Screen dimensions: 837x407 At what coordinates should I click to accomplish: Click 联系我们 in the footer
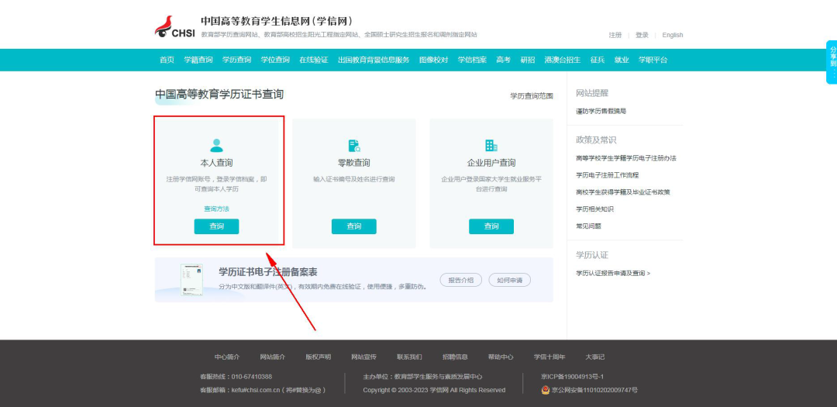tap(409, 357)
